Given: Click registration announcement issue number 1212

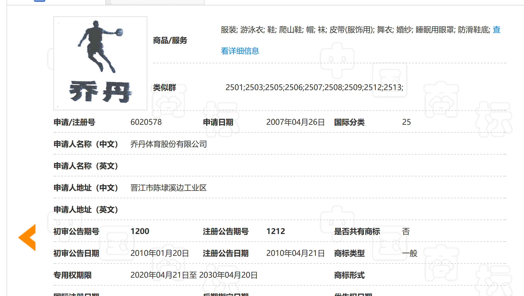Looking at the screenshot, I should 276,231.
